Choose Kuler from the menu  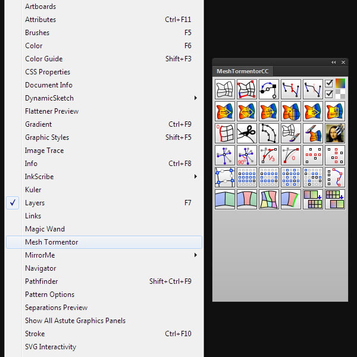pyautogui.click(x=104, y=190)
